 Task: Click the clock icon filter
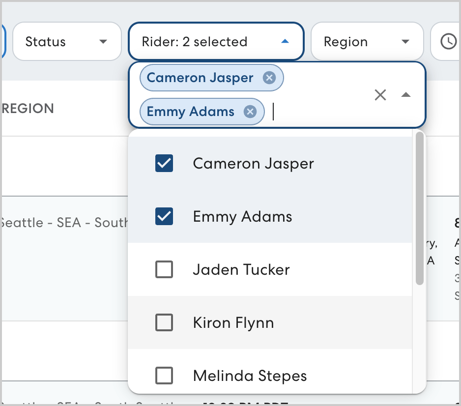[448, 42]
